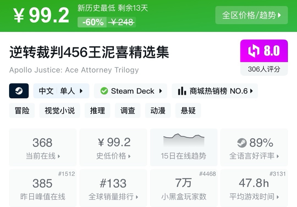Tap the 悬疑 tag
This screenshot has height=207, width=297.
(x=188, y=111)
